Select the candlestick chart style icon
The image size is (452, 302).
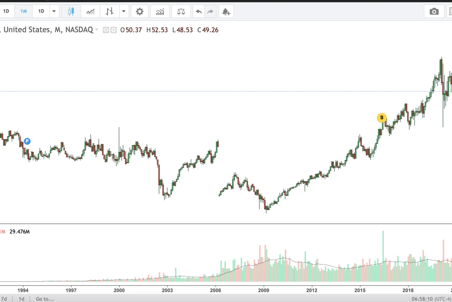coord(71,11)
